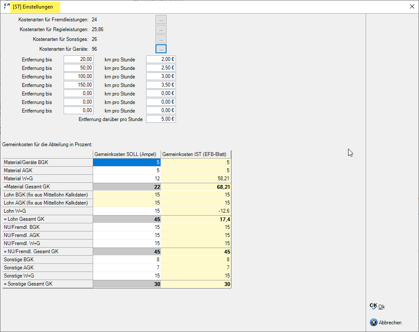Open browse button for Kostenarten für Sonstiges
This screenshot has width=419, height=332.
(161, 39)
